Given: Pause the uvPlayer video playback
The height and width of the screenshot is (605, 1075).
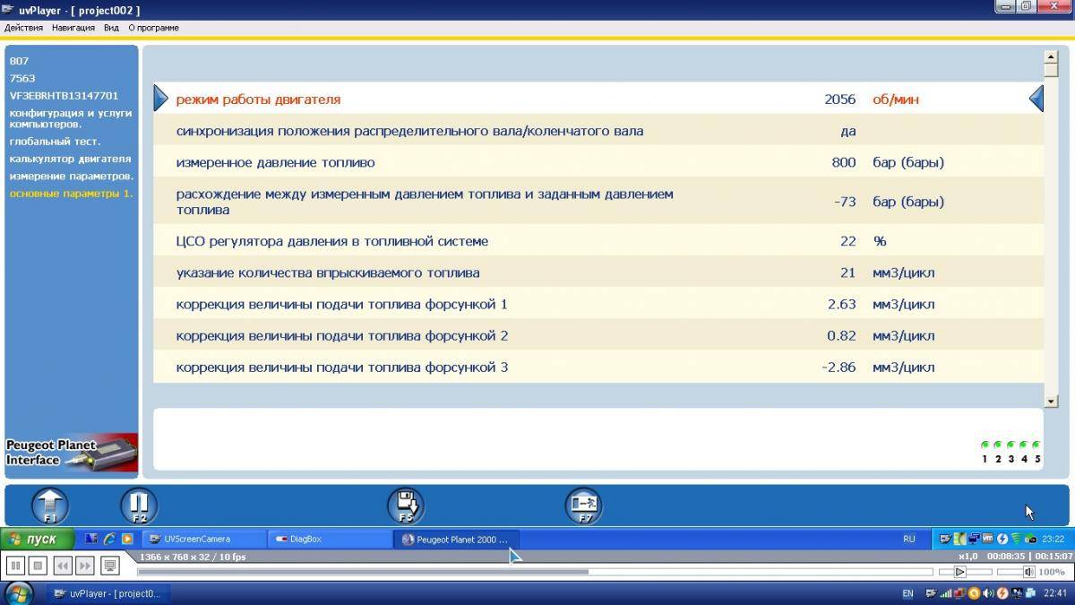Looking at the screenshot, I should (14, 566).
